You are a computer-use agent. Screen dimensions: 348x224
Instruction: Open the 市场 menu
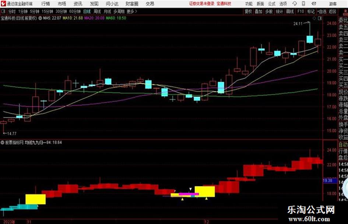pyautogui.click(x=62, y=4)
